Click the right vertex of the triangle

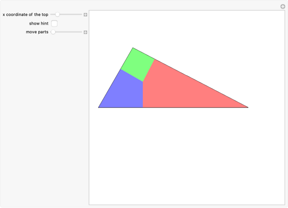tap(248, 107)
